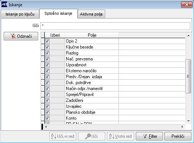This screenshot has height=143, width=194.
Task: Uncheck the Zadolženi checkbox
Action: tap(47, 100)
